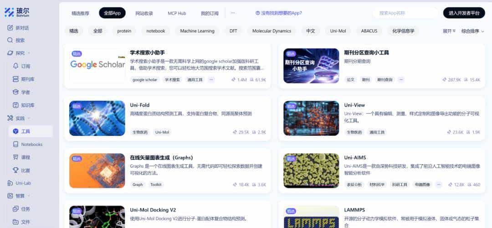Screen dimensions: 492x228
Task: Show more tags on Uni-AIMS card
Action: point(439,185)
